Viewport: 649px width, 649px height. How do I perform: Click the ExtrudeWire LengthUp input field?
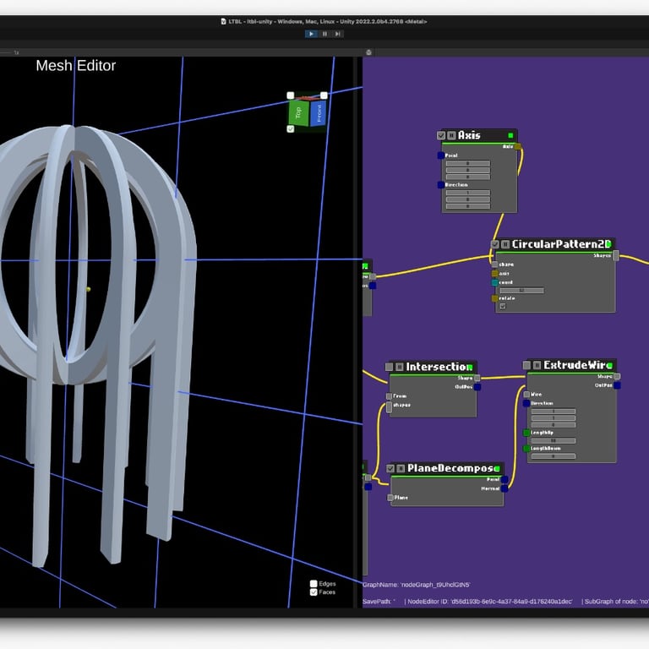click(552, 440)
